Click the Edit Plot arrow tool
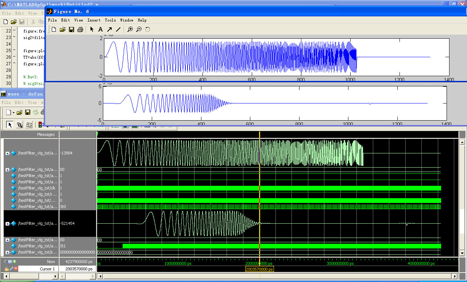This screenshot has height=282, width=467. (92, 30)
